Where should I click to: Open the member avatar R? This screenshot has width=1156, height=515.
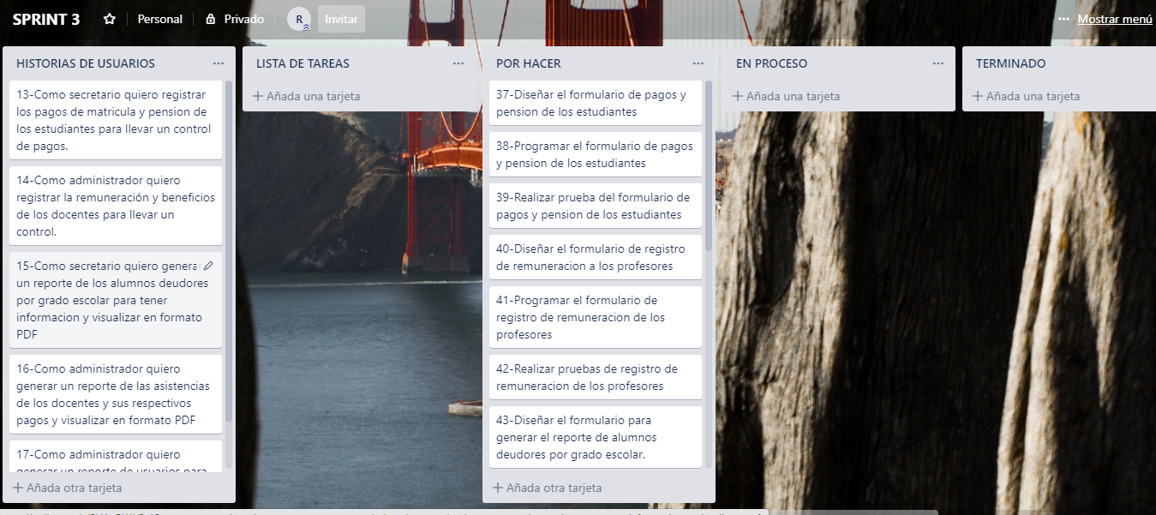click(298, 19)
